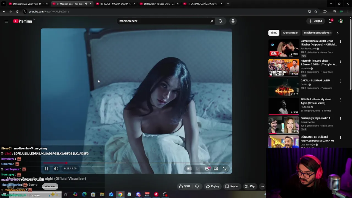352x198 pixels.
Task: Switch player to theater mode
Action: tap(216, 169)
